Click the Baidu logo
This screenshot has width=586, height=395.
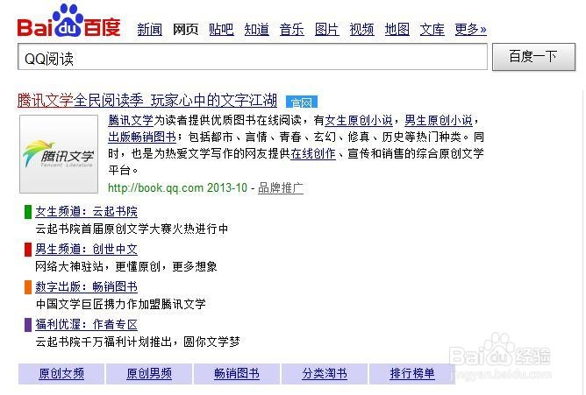(68, 22)
